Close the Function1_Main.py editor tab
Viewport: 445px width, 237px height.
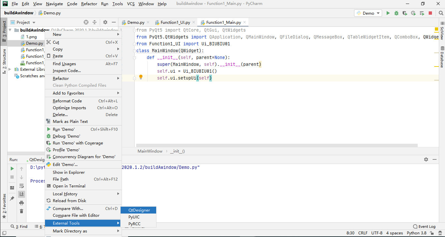245,22
